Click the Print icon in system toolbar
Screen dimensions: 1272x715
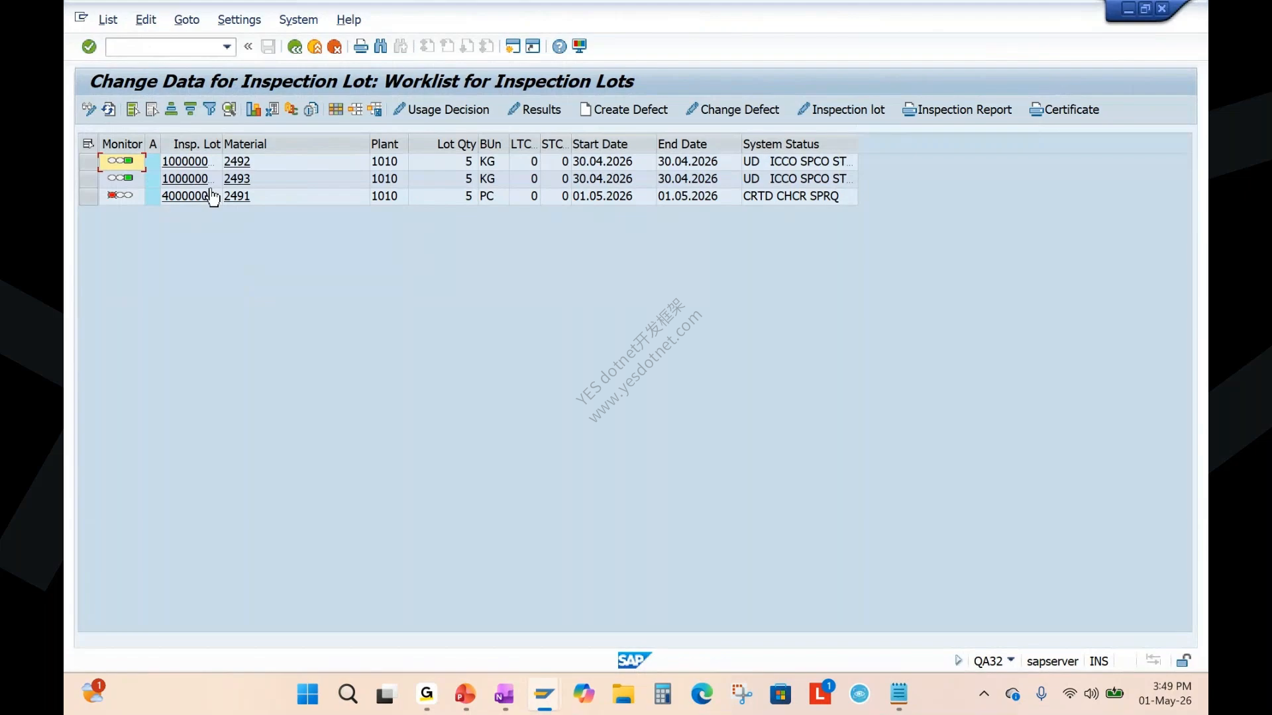(x=360, y=46)
